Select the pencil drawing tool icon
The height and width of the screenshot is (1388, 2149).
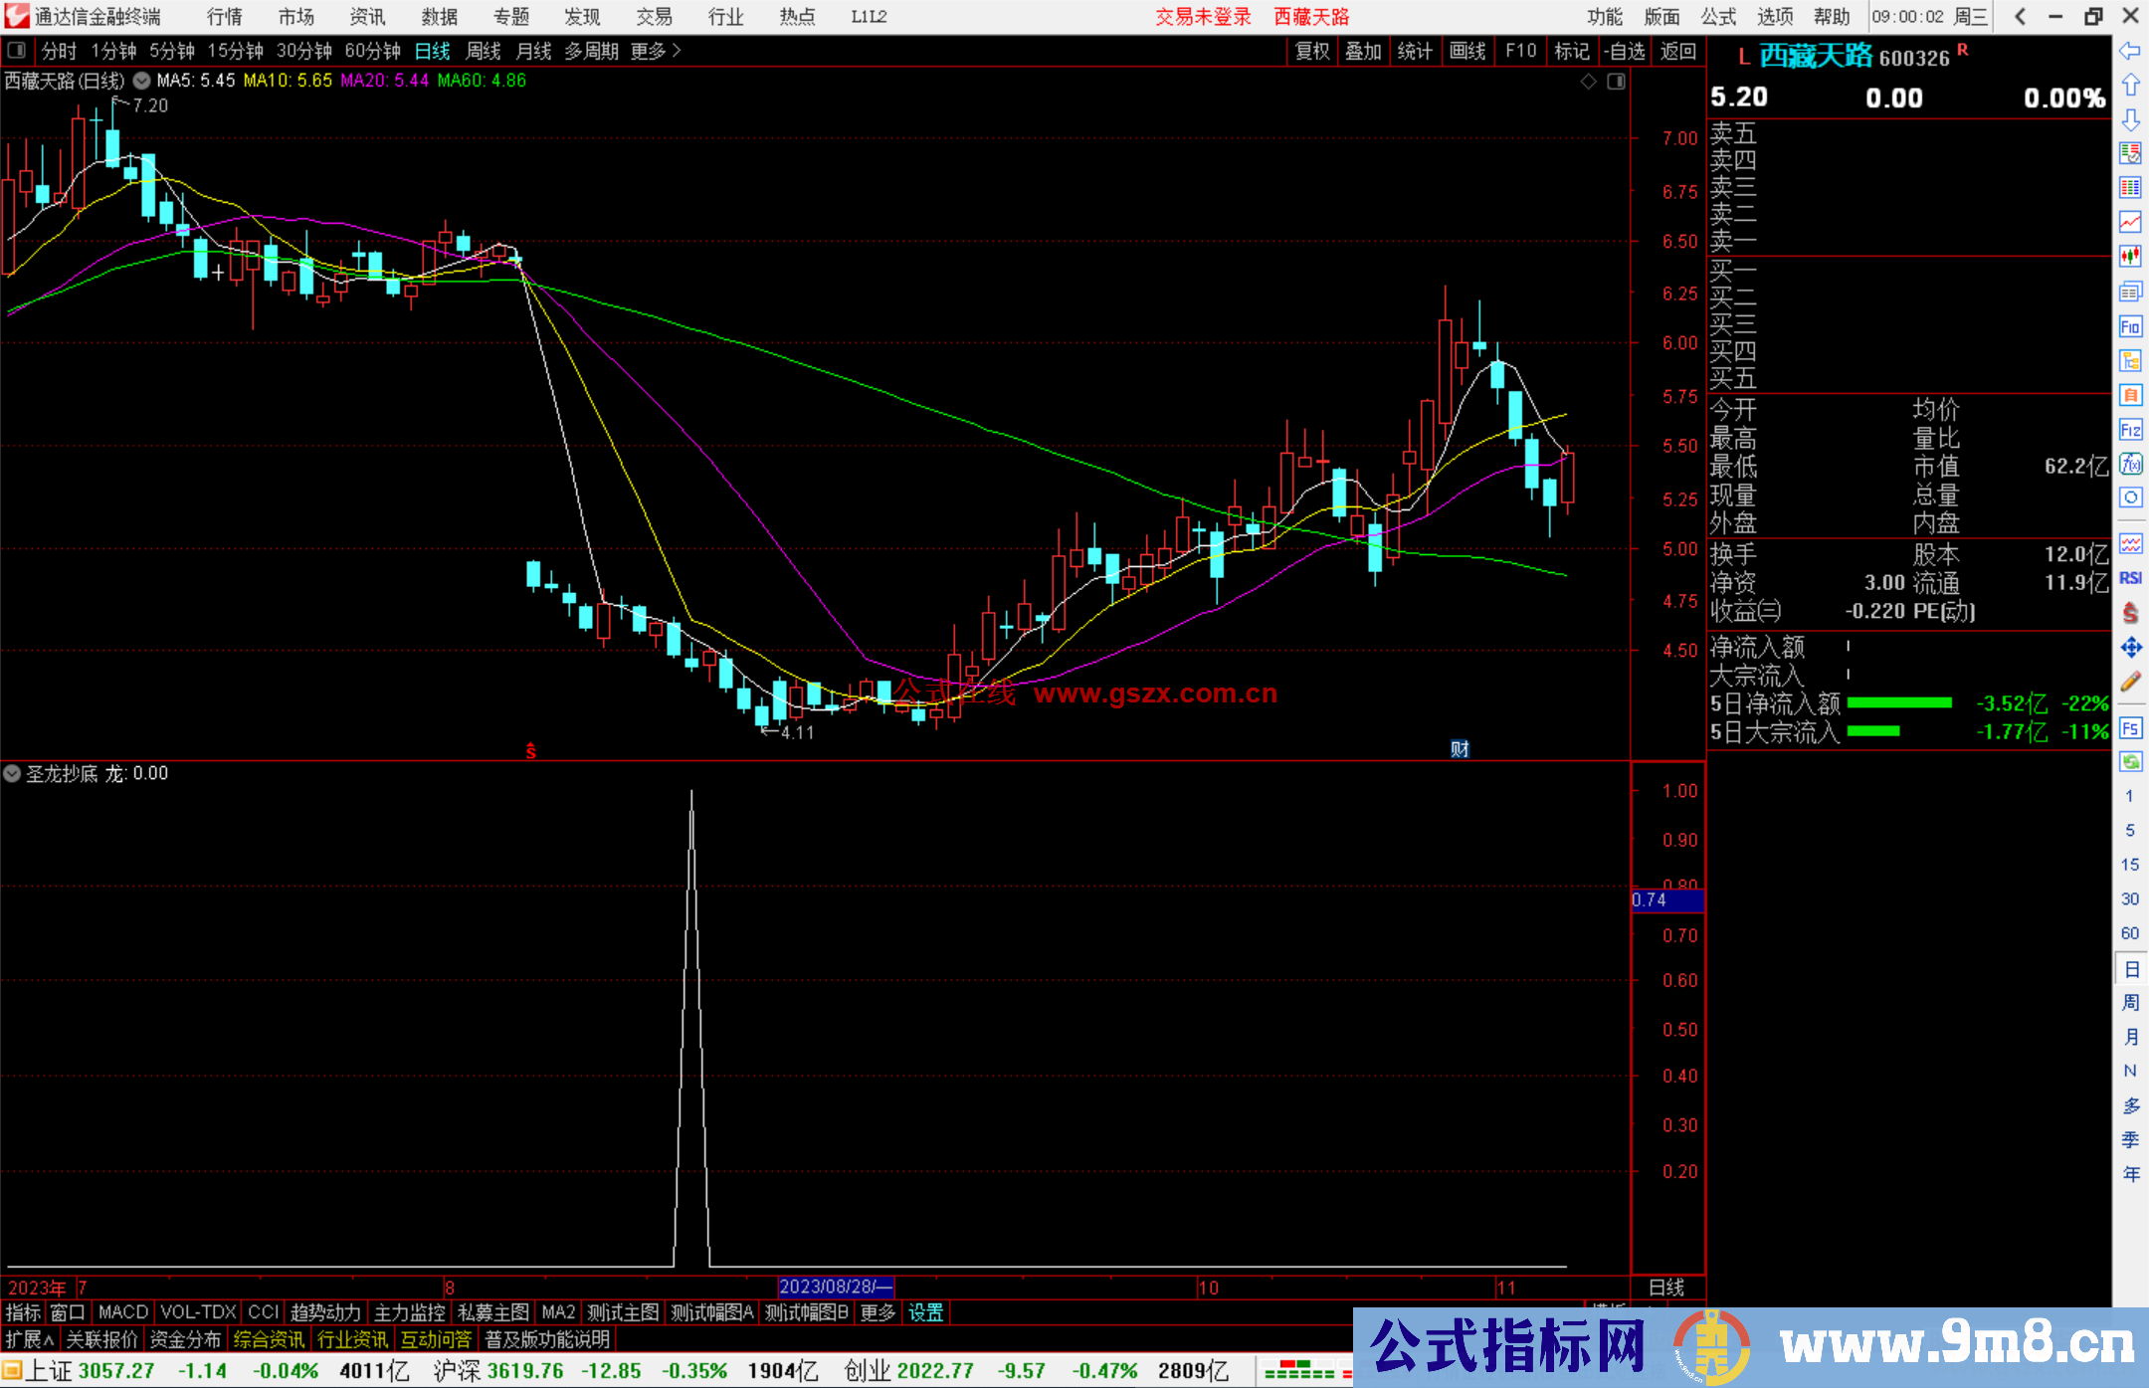point(2130,683)
